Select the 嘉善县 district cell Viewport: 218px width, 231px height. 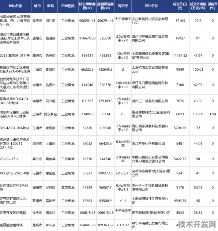(50, 159)
